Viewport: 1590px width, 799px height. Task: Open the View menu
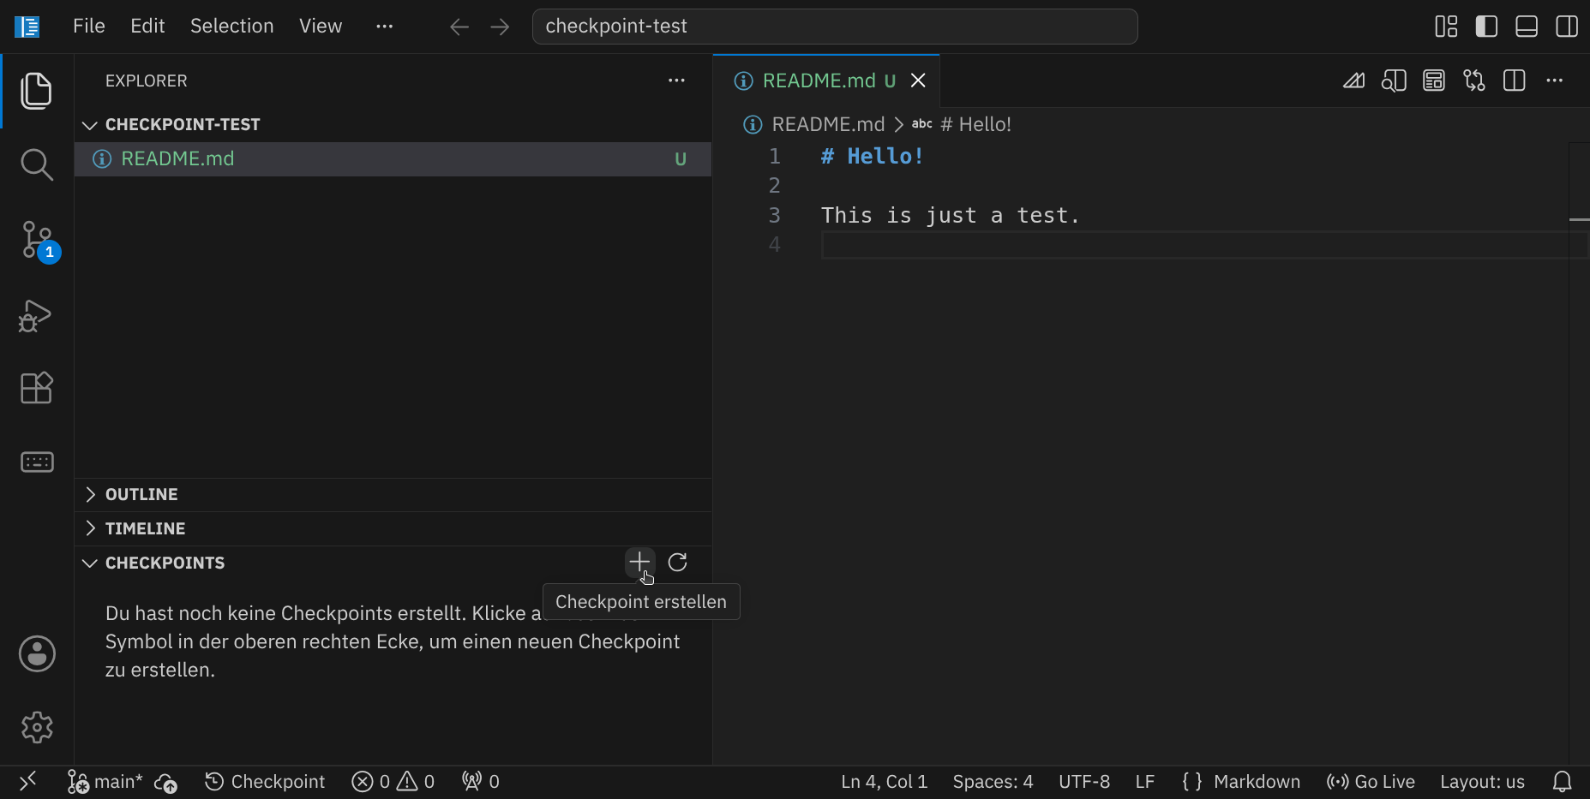coord(321,27)
